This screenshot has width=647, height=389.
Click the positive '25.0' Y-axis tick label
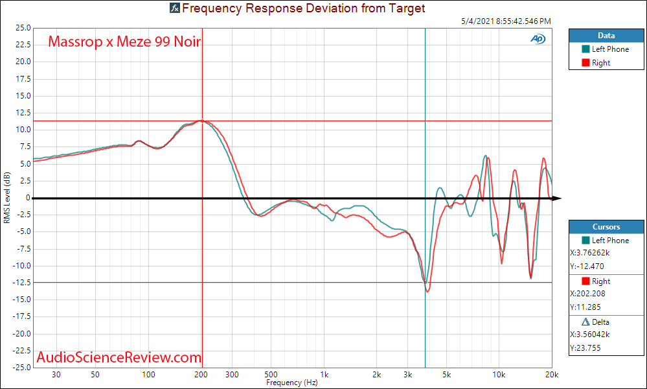point(23,28)
